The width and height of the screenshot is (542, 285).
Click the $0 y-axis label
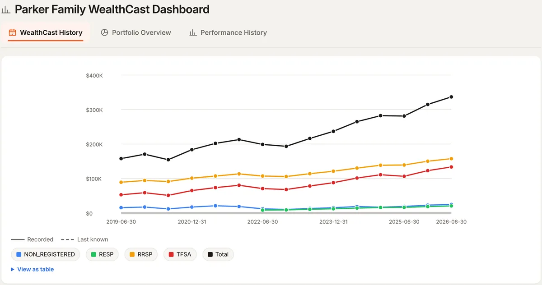[89, 214]
